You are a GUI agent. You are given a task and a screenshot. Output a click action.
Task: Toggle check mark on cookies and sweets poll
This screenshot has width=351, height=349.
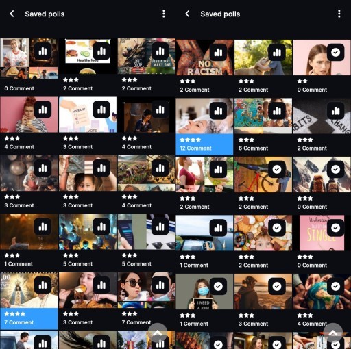click(x=277, y=228)
